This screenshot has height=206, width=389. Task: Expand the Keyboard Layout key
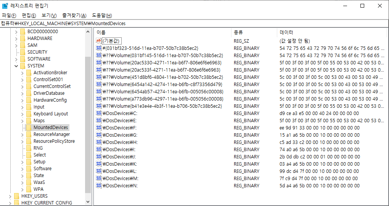point(23,114)
